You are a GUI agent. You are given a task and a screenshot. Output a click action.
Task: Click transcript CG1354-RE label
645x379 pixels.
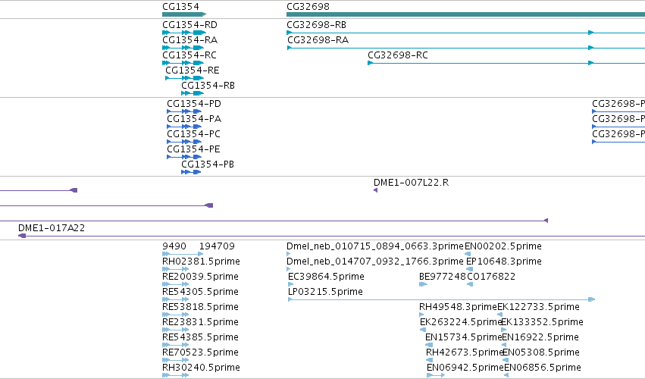(x=192, y=70)
